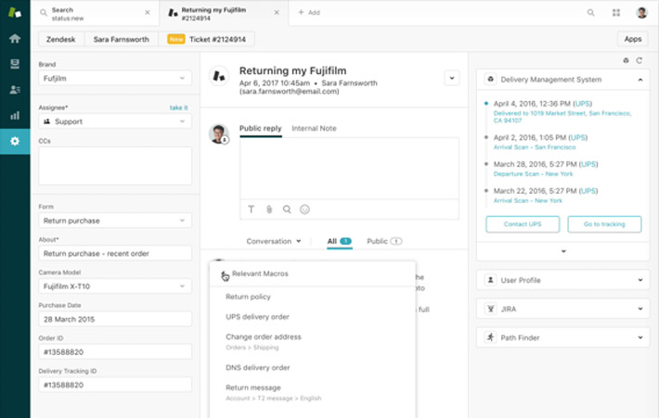
Task: Close the Search status:new tab
Action: pos(148,13)
